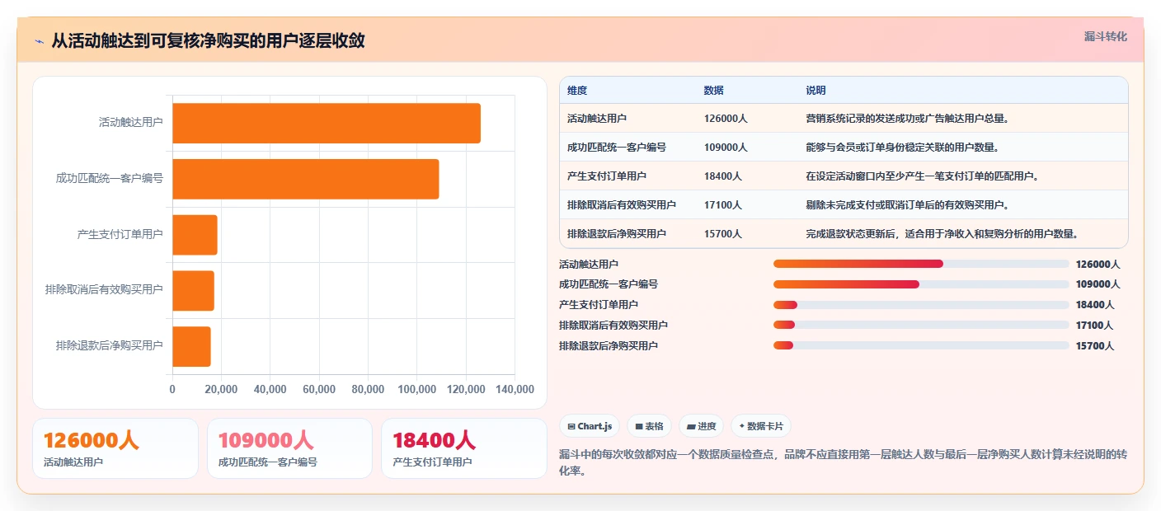Viewport: 1161px width, 511px height.
Task: Click the 109000人 cell in the table
Action: click(726, 148)
